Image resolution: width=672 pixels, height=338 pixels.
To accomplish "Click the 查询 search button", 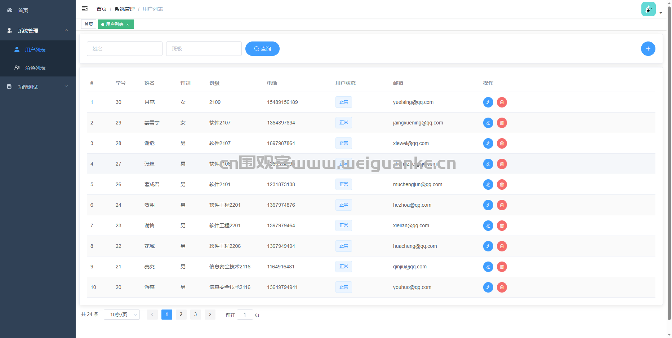I will (x=262, y=49).
